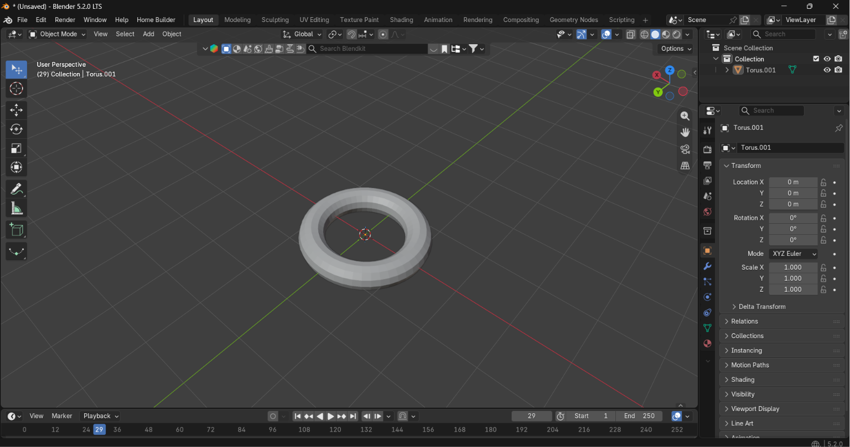The width and height of the screenshot is (850, 447).
Task: Open the Modifiers wrench tab
Action: pyautogui.click(x=707, y=266)
